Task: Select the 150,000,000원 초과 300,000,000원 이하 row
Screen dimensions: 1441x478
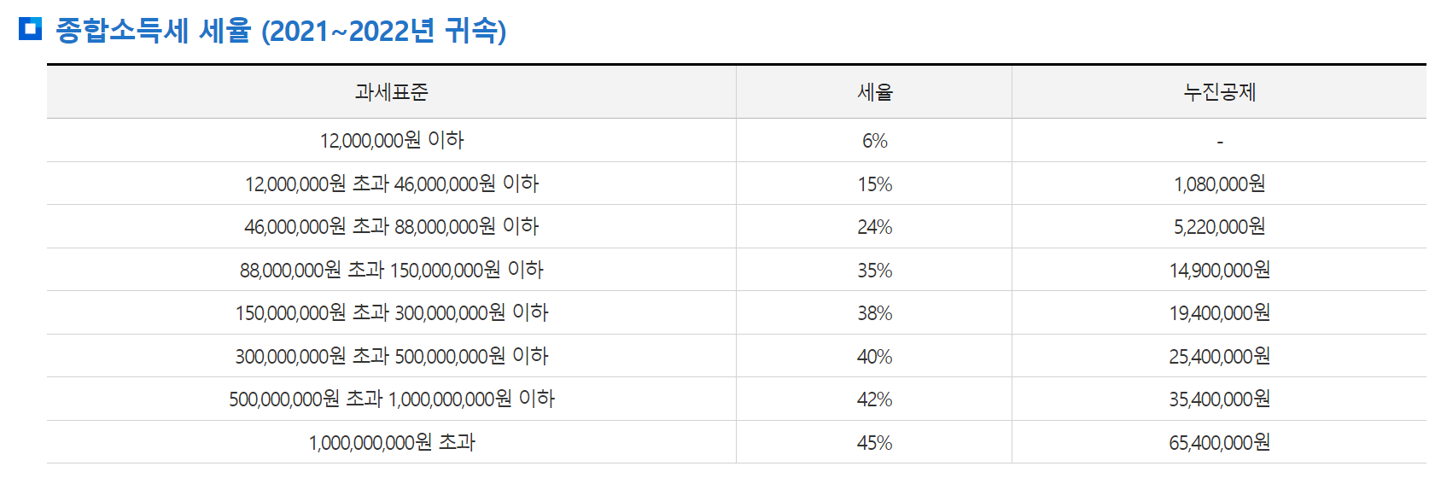Action: 737,312
